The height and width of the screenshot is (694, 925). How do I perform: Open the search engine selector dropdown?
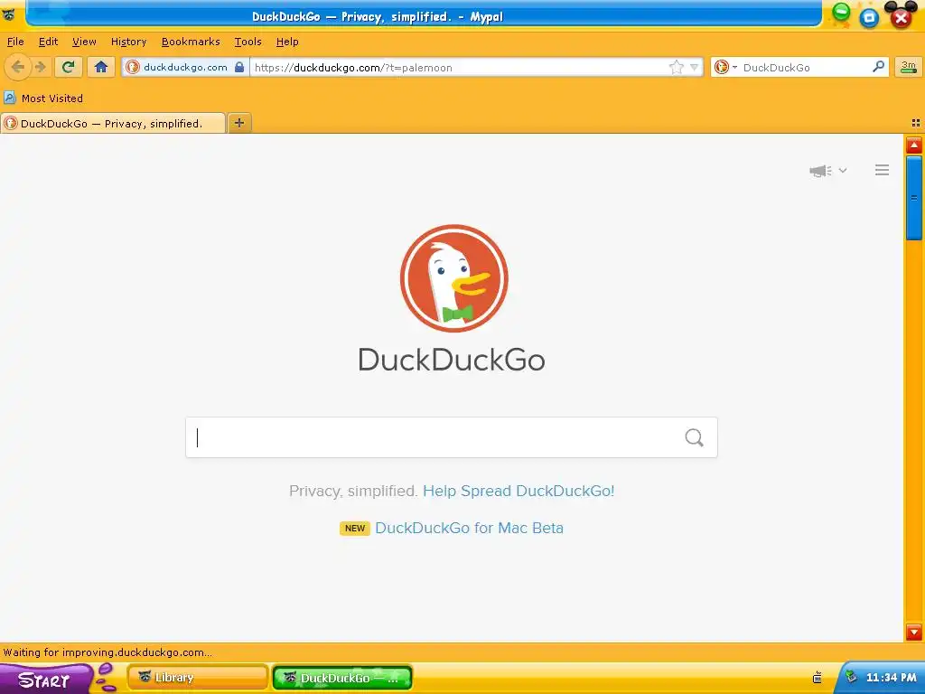pos(725,67)
